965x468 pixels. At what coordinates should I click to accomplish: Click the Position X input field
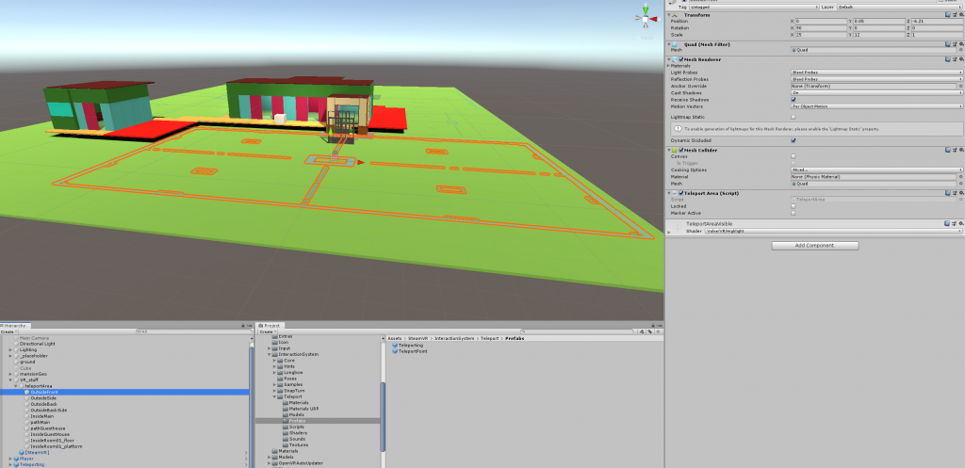[x=822, y=21]
